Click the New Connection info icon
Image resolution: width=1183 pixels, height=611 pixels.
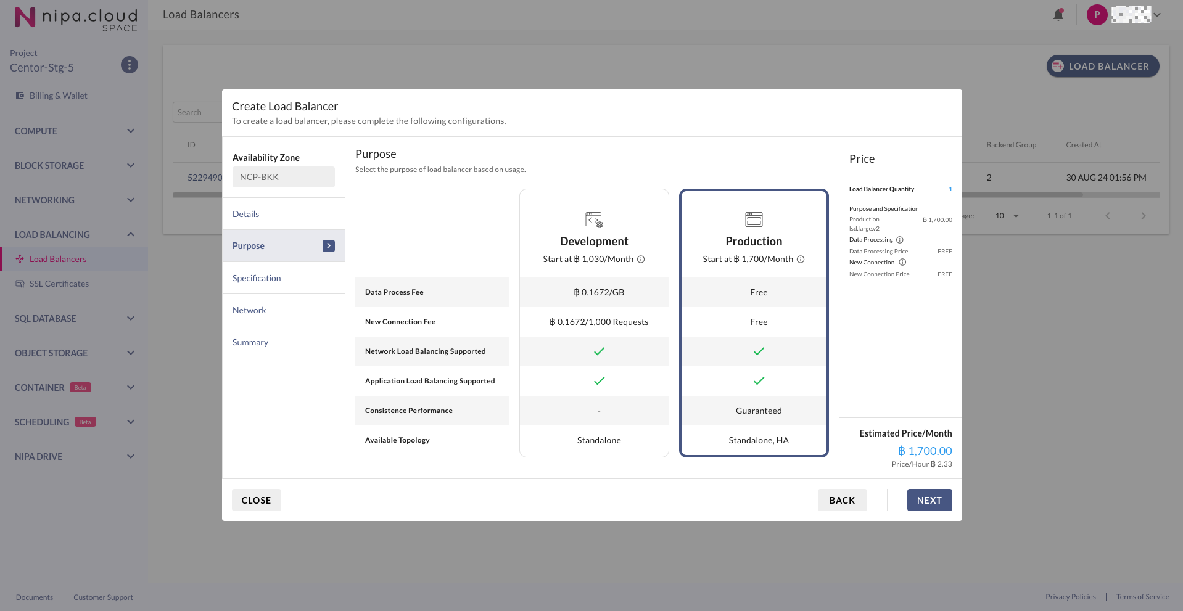pos(902,263)
